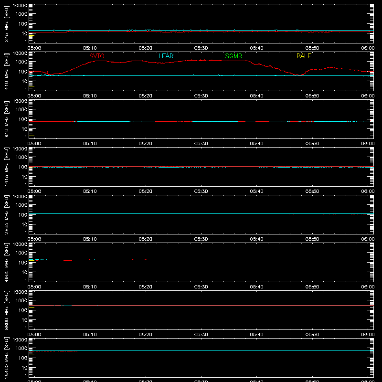Viewport: 382px width, 382px height.
Task: Select the 8800 MHz [SFU] axis title
Action: (6, 310)
